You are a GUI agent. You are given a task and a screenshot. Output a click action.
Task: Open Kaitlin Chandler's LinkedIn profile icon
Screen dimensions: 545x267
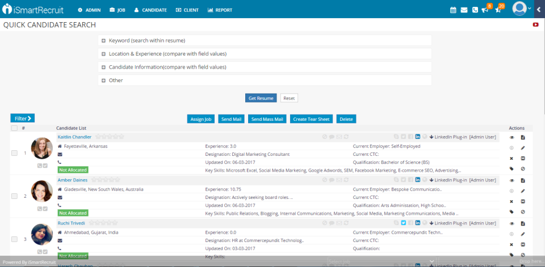418,137
